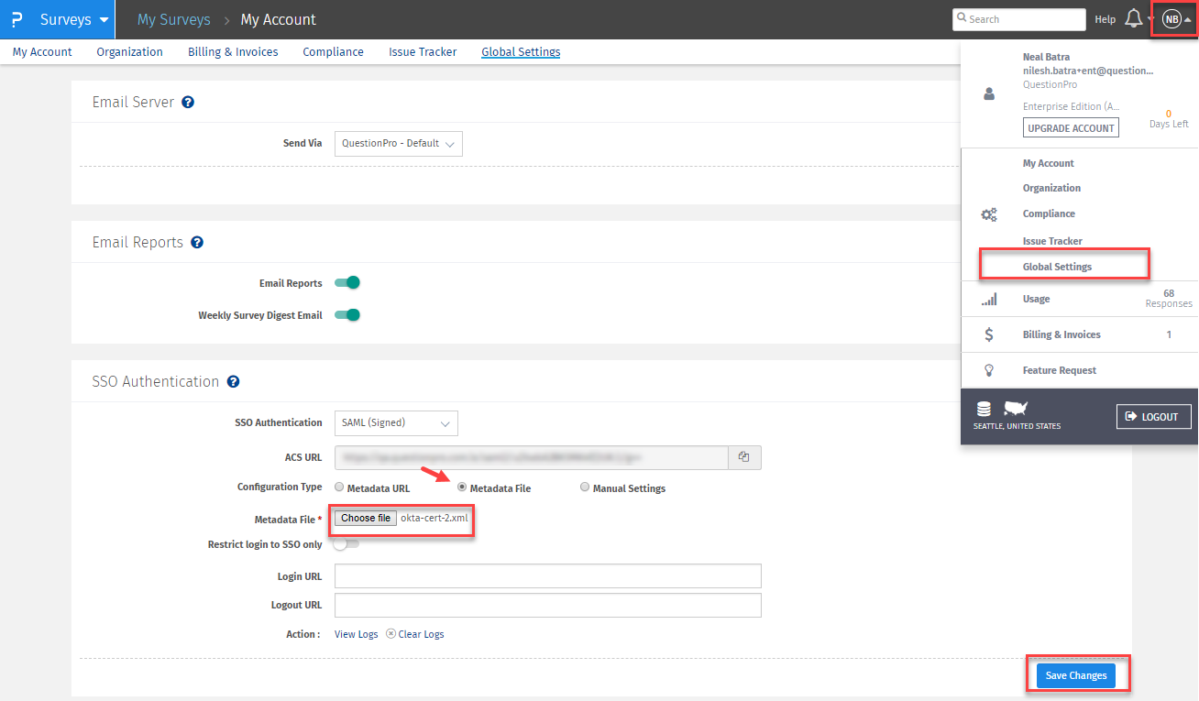Open the Organization tab
The height and width of the screenshot is (701, 1199).
pos(130,52)
